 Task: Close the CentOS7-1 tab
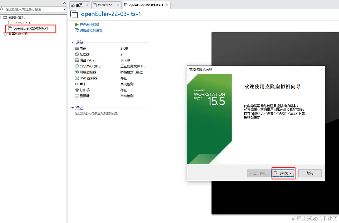coord(118,5)
